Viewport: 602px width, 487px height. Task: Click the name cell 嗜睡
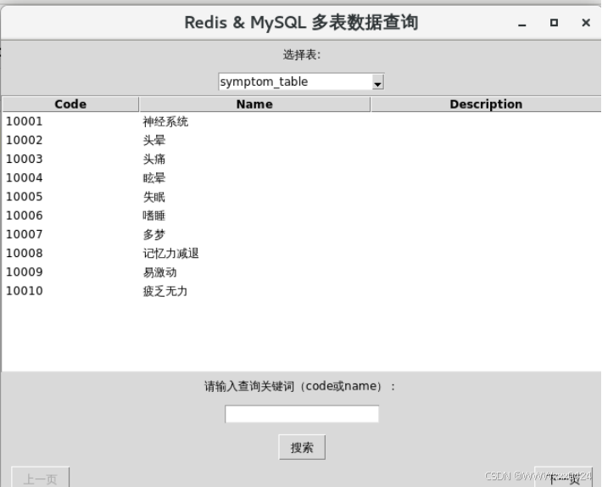[154, 216]
